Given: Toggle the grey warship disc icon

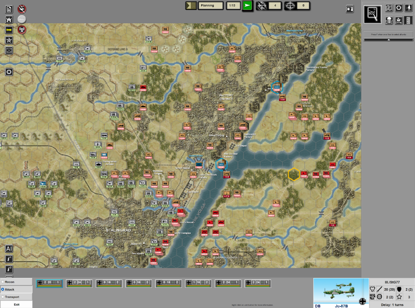Looking at the screenshot, I should click(22, 19).
